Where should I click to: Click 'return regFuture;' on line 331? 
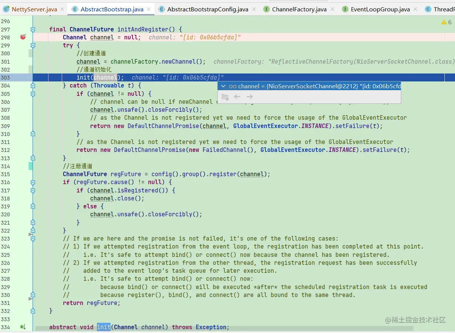[x=92, y=303]
